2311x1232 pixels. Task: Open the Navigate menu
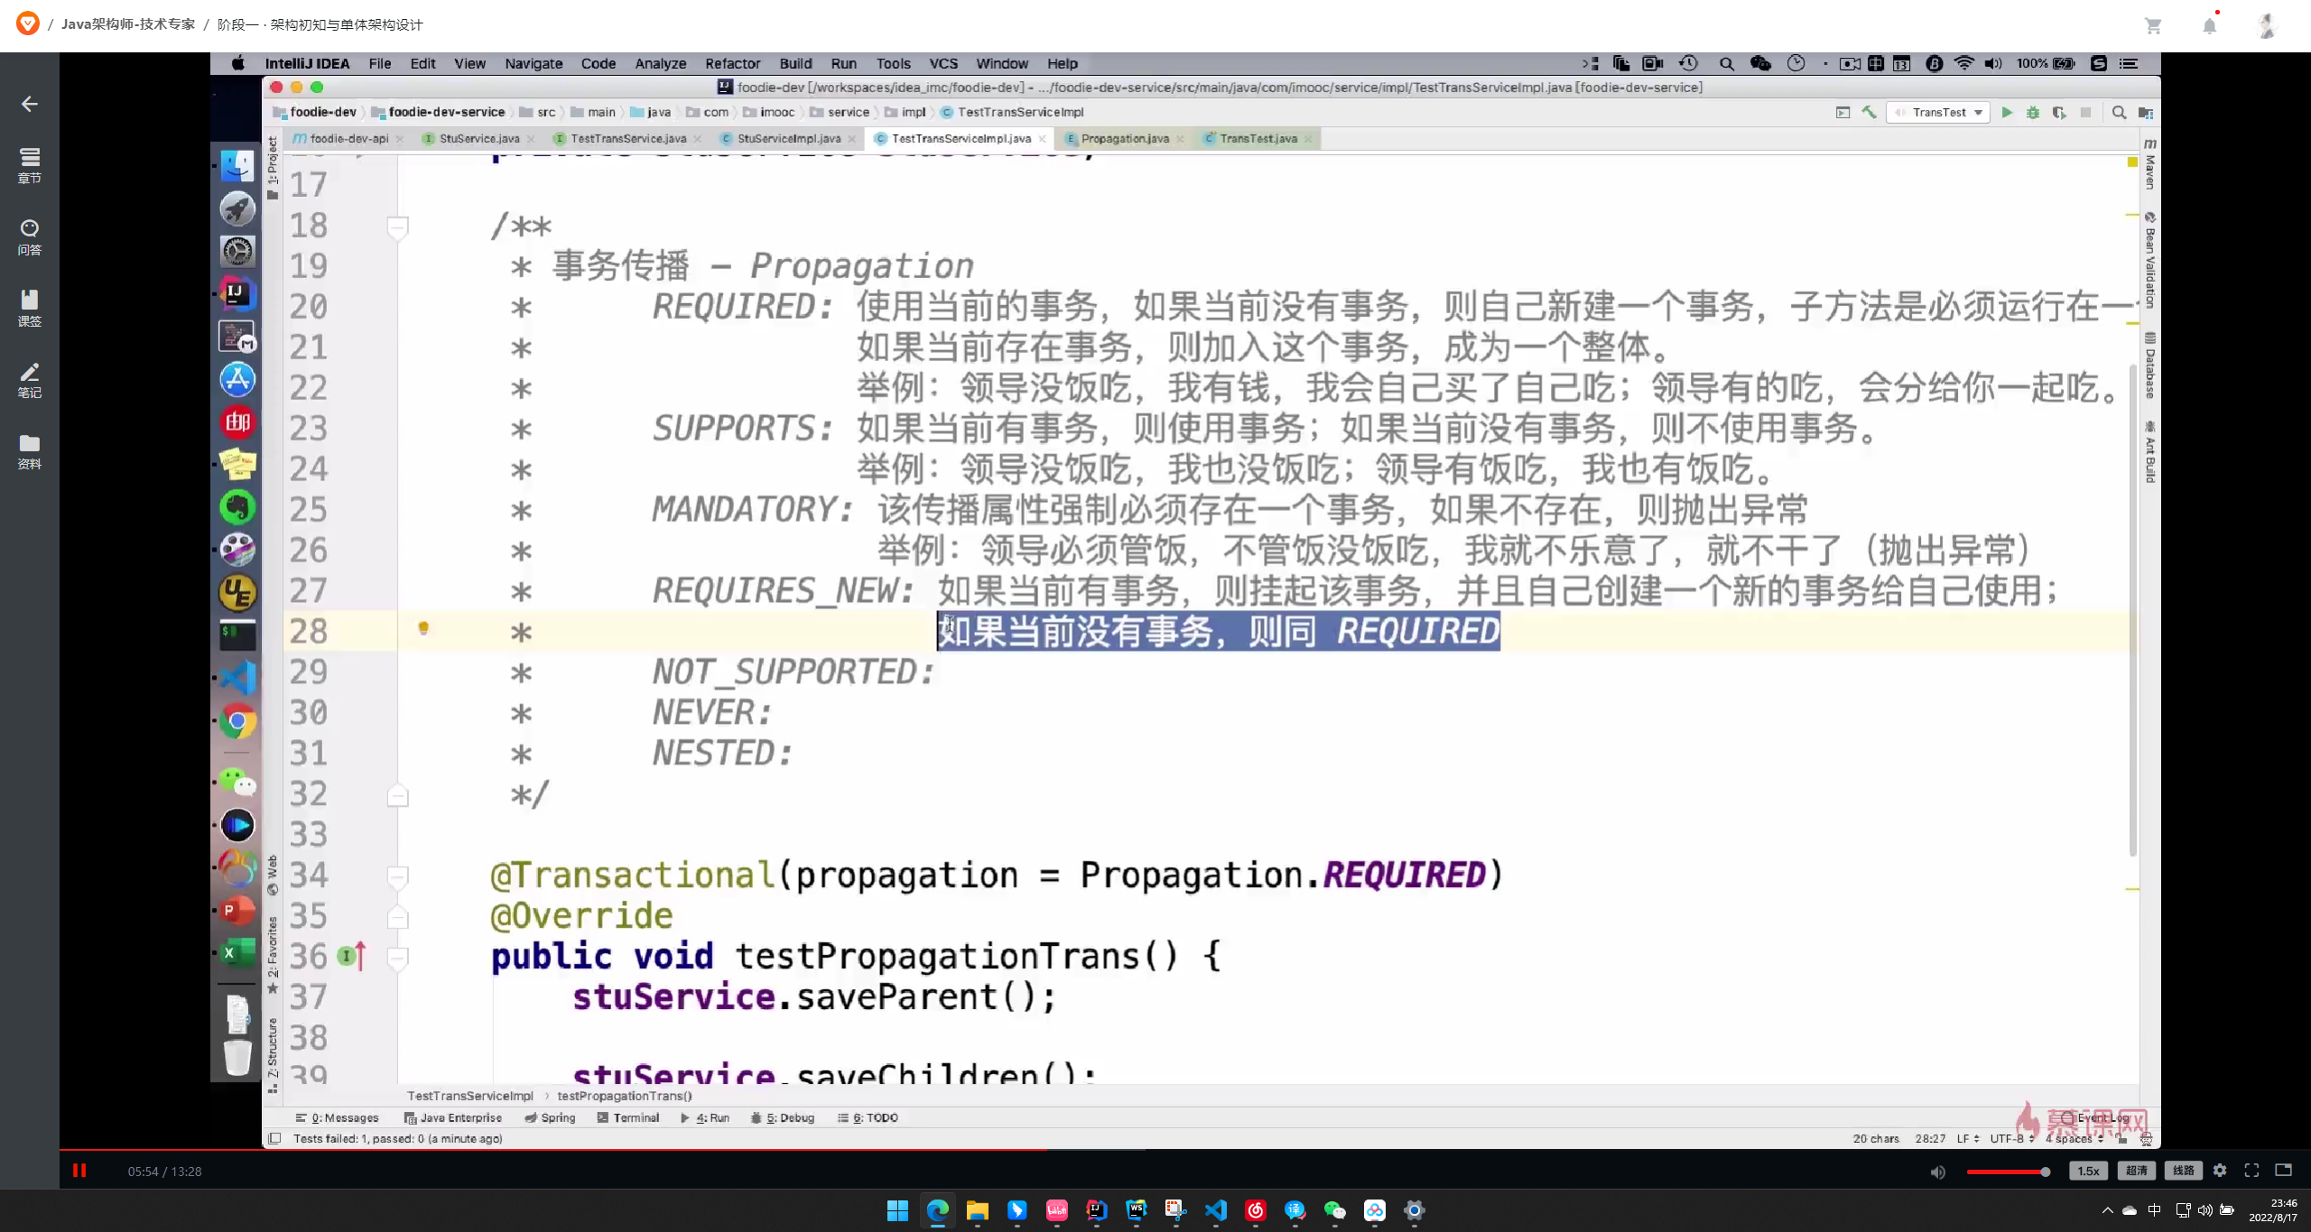534,63
